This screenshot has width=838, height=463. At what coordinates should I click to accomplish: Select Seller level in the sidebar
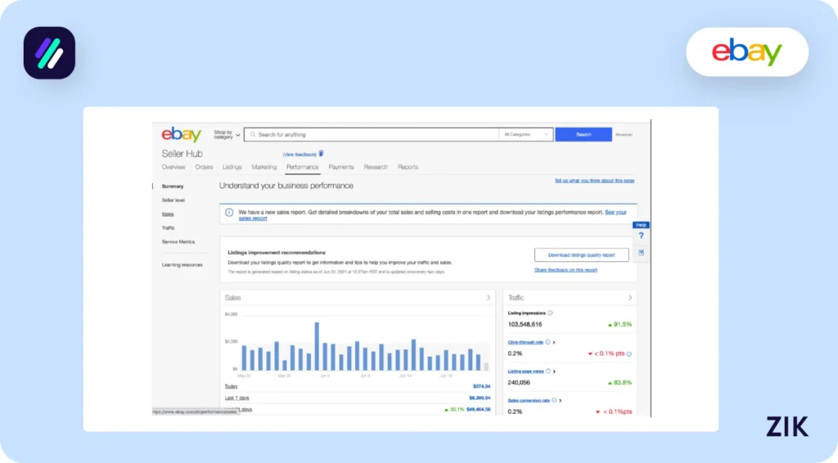[x=173, y=200]
